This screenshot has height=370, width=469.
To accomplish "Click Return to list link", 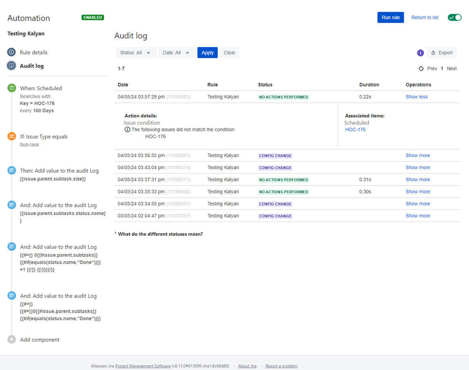I will [x=425, y=17].
